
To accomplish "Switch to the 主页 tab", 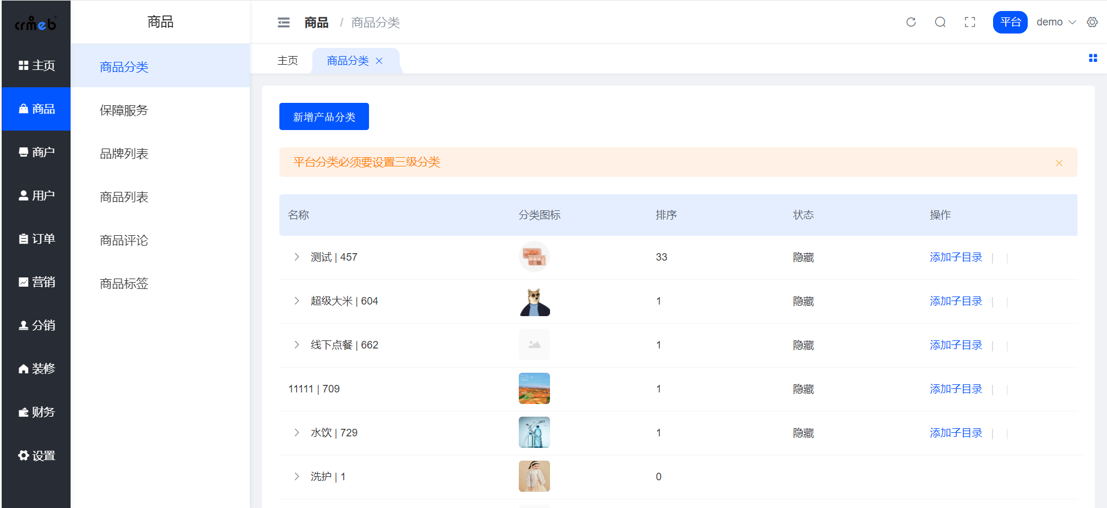I will click(287, 61).
